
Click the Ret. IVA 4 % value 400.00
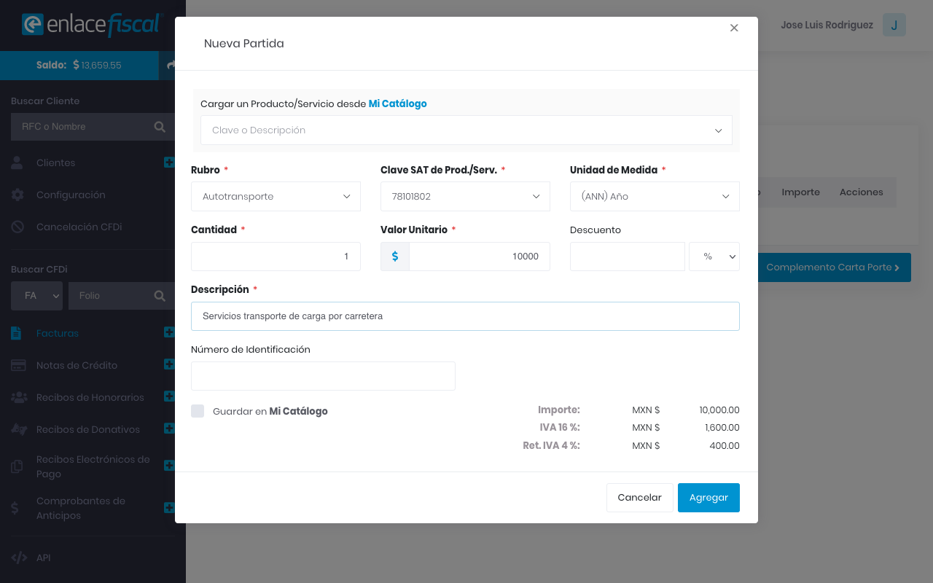pos(725,445)
